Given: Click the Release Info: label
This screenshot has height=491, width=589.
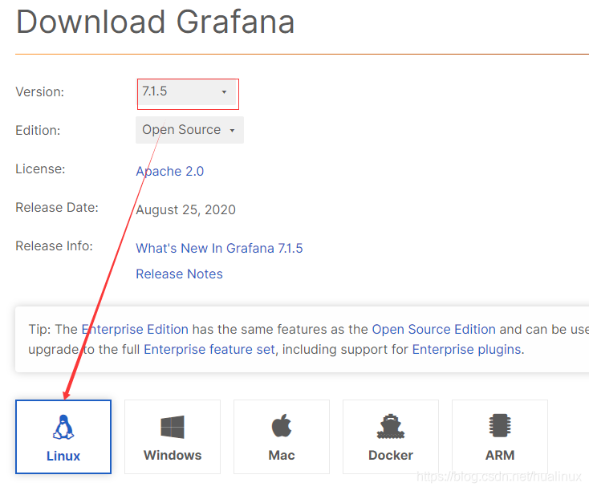Looking at the screenshot, I should [x=54, y=246].
